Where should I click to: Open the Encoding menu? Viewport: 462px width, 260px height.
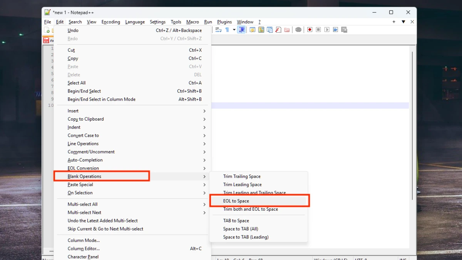tap(111, 22)
